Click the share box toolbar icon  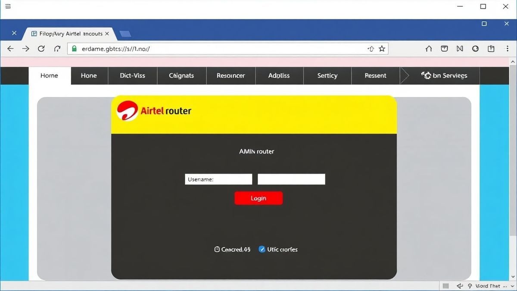point(491,49)
